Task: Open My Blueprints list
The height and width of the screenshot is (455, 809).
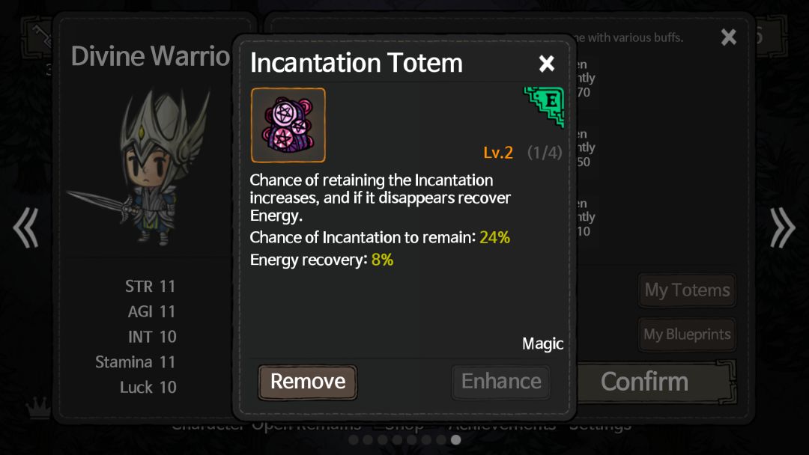Action: click(x=687, y=335)
